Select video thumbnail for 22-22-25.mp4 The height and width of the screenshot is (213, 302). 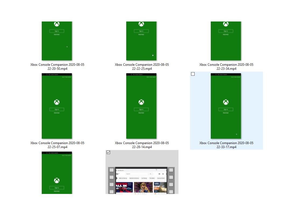[x=141, y=41]
